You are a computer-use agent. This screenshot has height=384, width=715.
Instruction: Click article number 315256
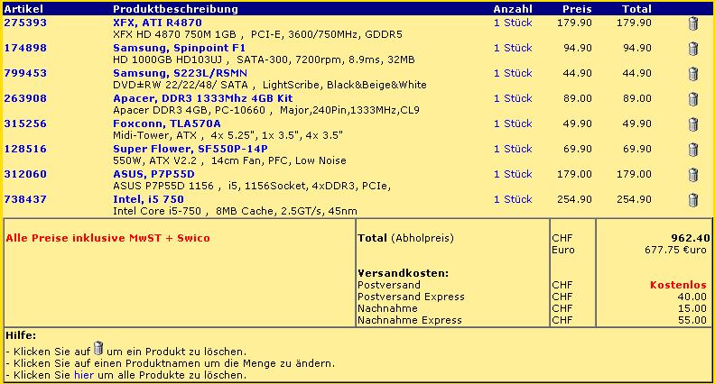(x=25, y=123)
